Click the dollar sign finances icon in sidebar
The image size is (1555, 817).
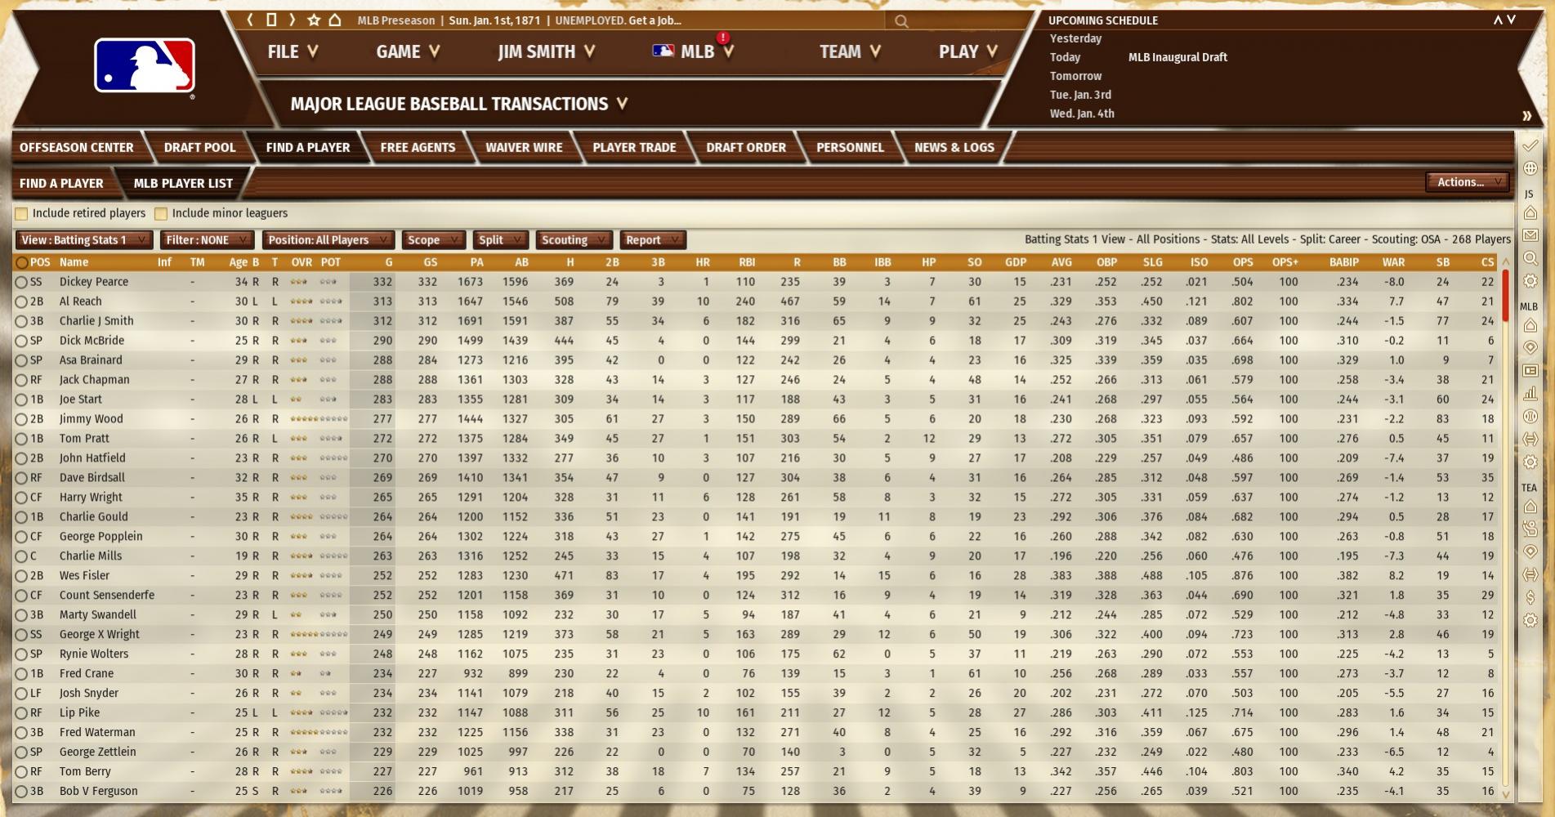coord(1530,597)
